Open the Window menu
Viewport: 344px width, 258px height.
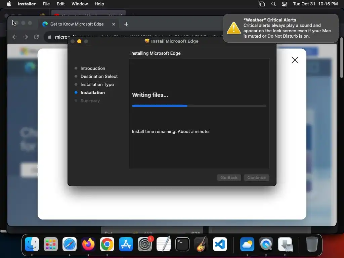80,4
